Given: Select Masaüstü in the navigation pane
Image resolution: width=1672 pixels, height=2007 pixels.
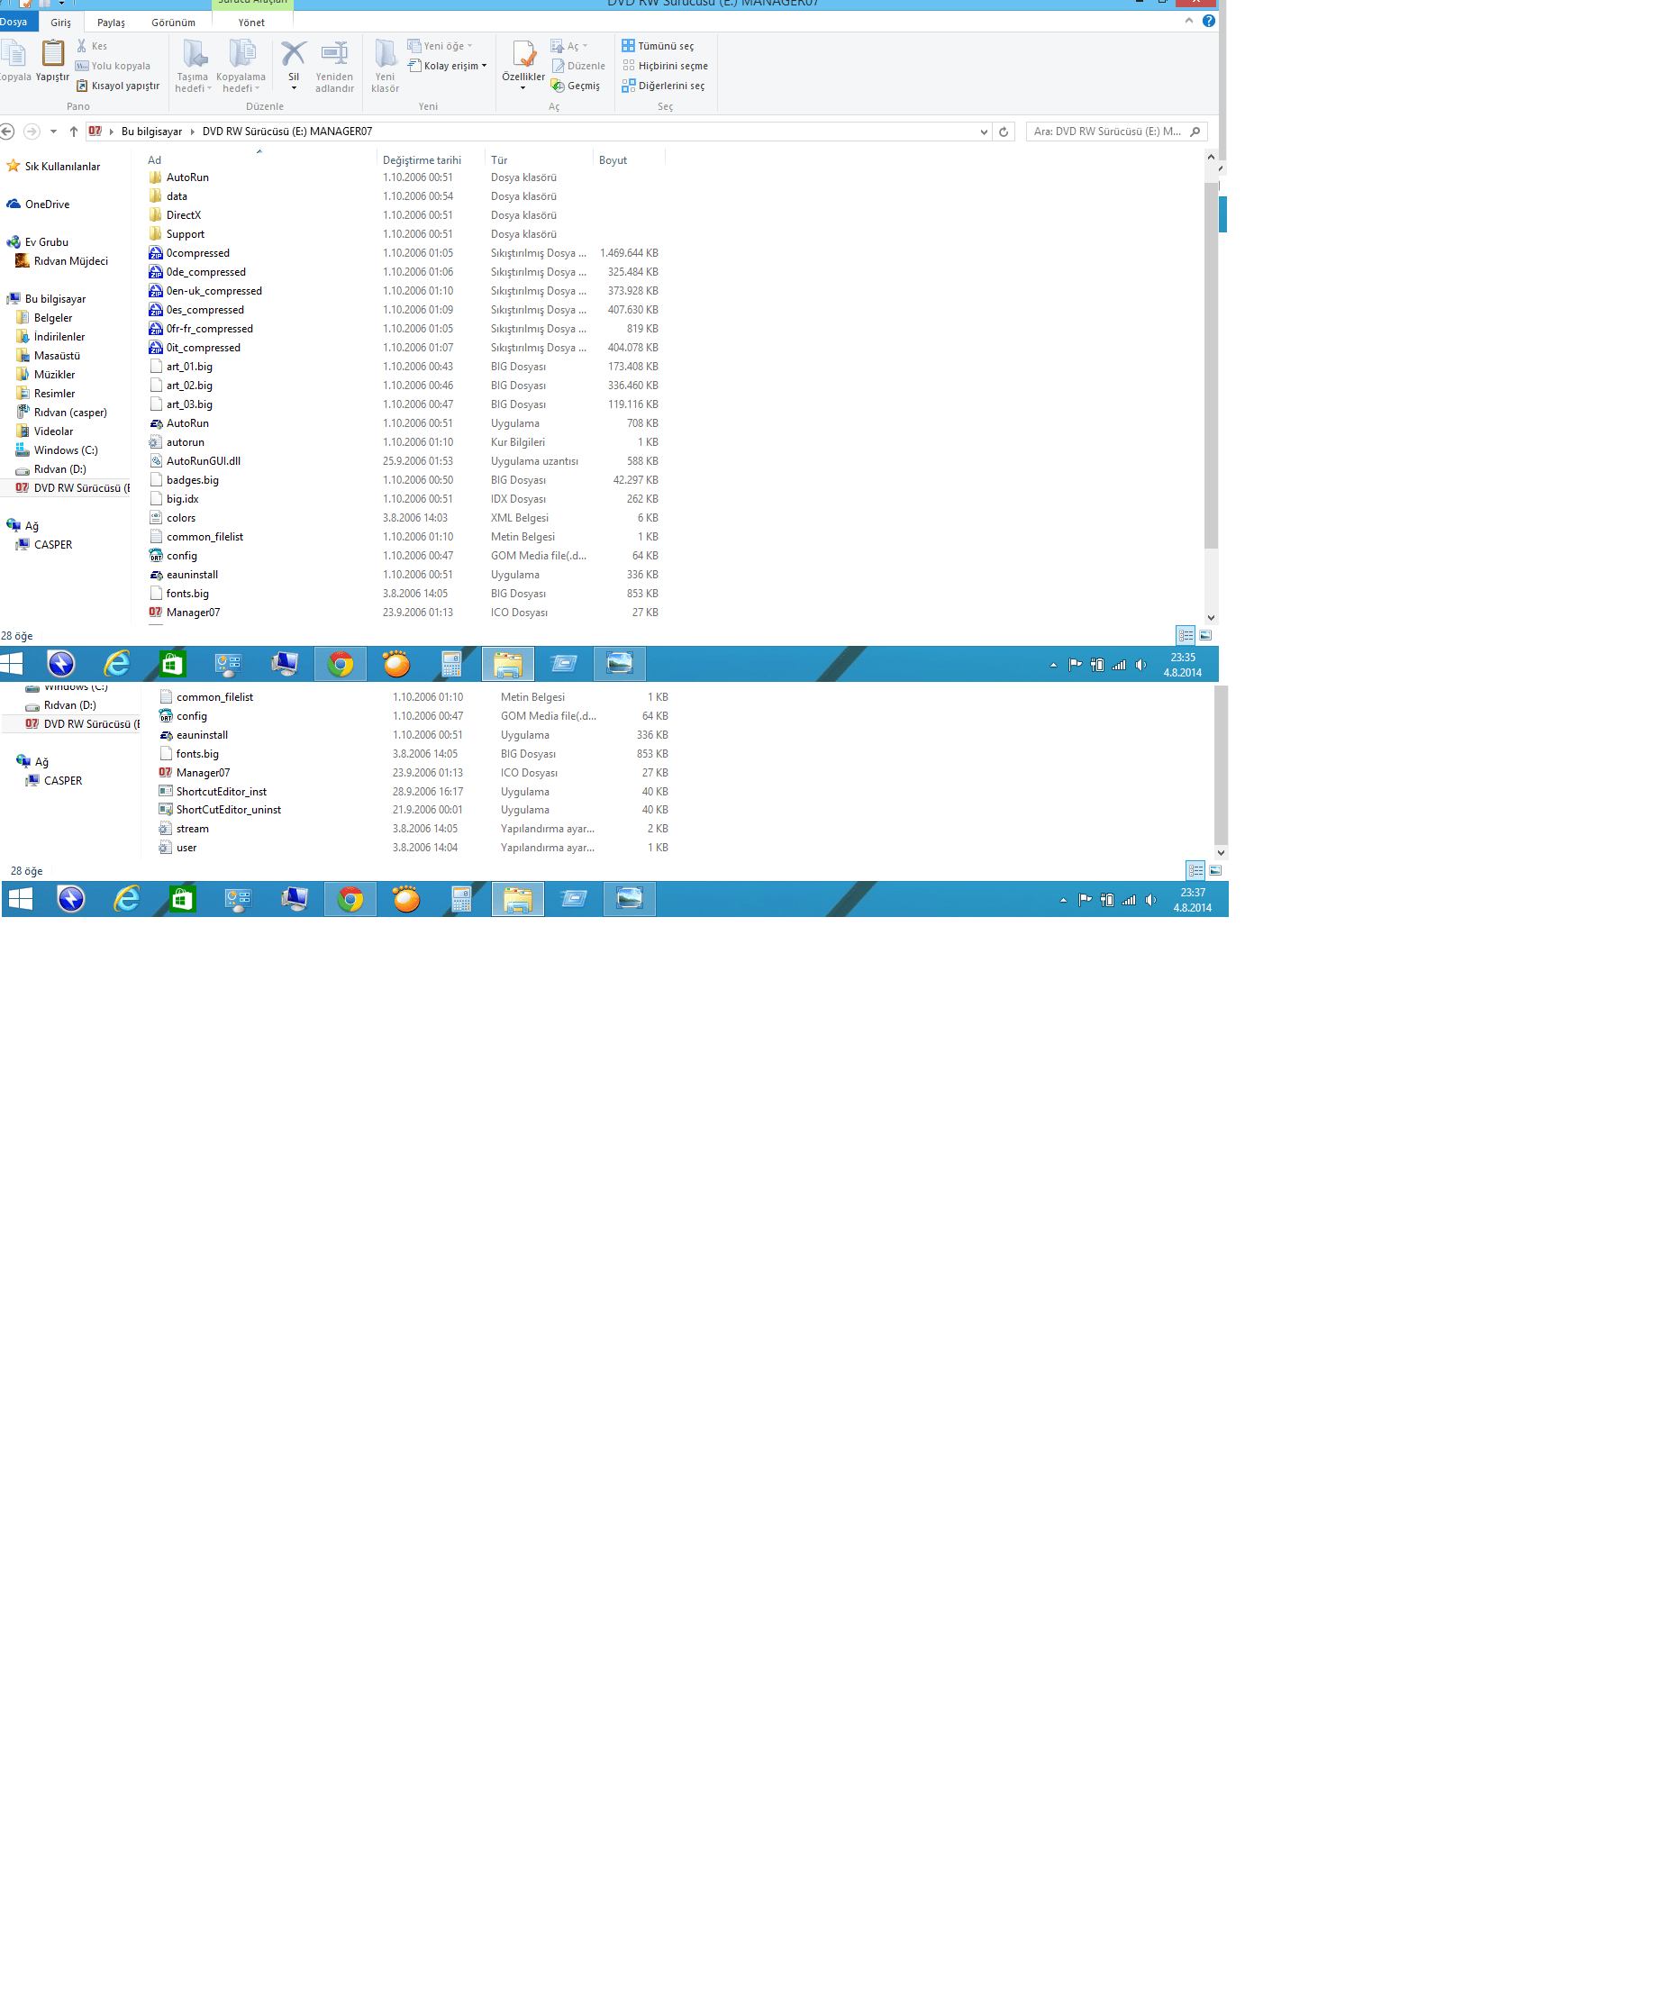Looking at the screenshot, I should pyautogui.click(x=57, y=357).
